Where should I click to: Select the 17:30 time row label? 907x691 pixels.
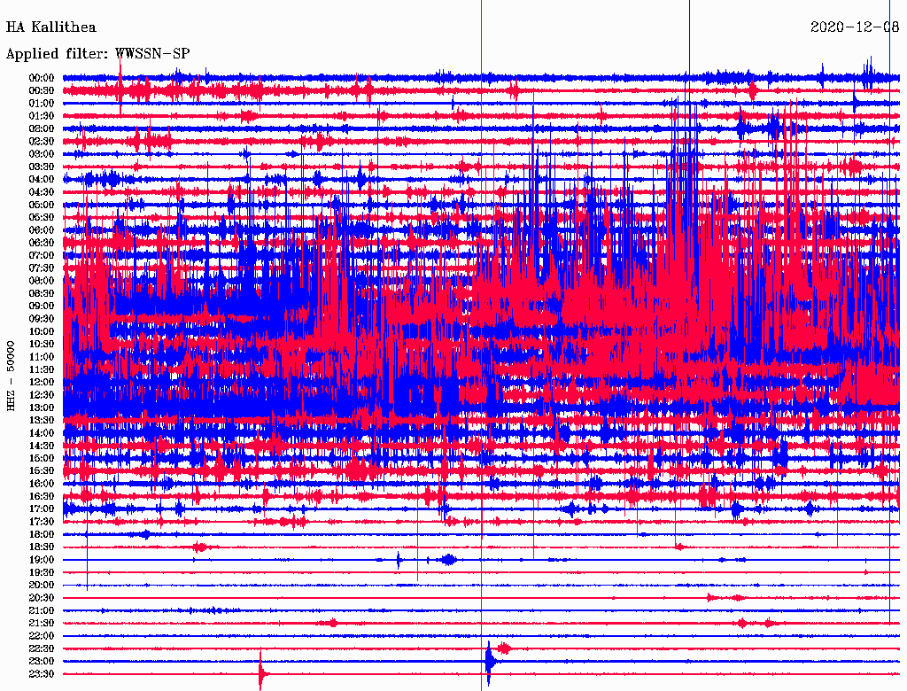tap(42, 522)
